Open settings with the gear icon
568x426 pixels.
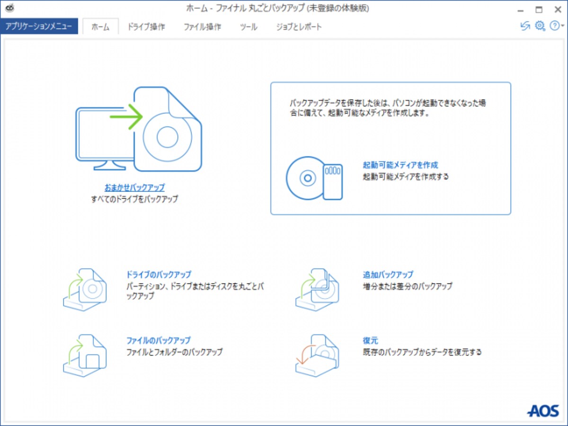click(x=540, y=27)
